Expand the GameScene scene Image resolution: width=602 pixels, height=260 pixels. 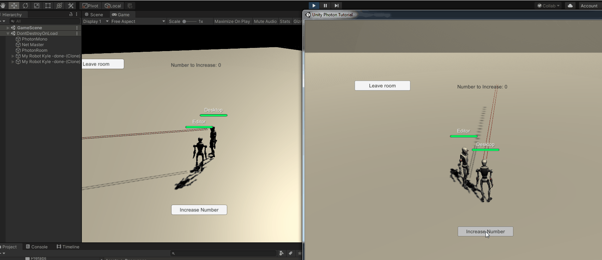8,28
